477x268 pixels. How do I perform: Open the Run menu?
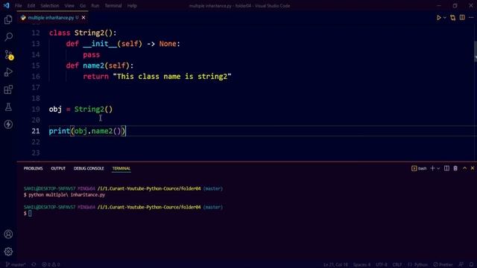click(95, 5)
